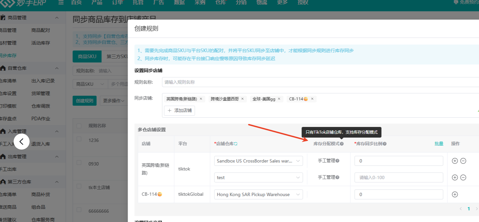Click refresh icon next to 店铺仓库 header
The image size is (479, 222).
[x=236, y=144]
